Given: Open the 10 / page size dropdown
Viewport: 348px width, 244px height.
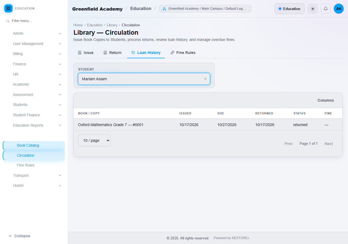Looking at the screenshot, I should tap(94, 140).
